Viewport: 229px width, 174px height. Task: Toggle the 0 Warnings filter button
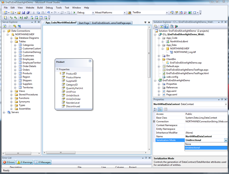(25, 162)
